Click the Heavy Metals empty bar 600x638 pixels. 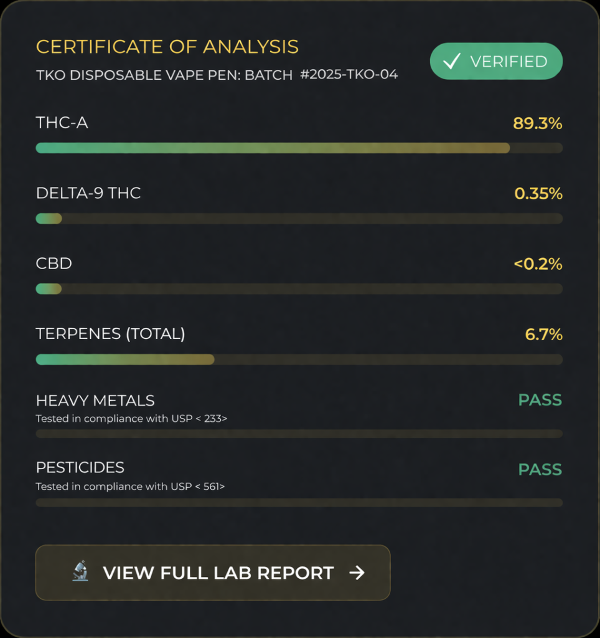point(299,434)
